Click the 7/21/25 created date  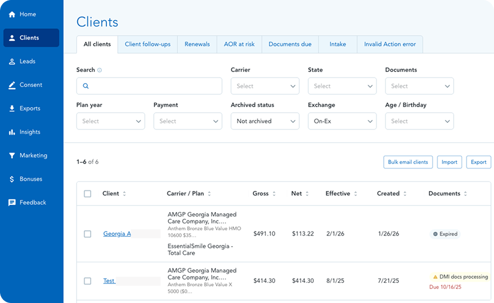388,281
